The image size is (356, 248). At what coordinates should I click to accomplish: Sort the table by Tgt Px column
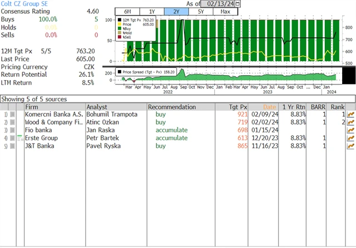click(238, 107)
